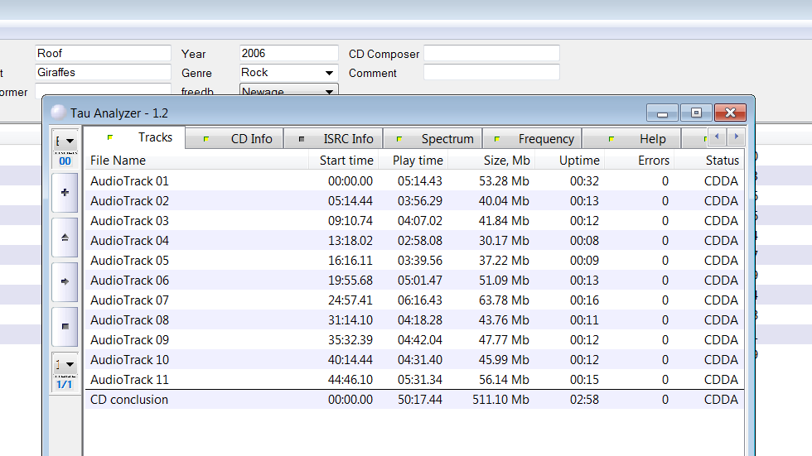This screenshot has width=812, height=456.
Task: Click the plus button in Tau Analyzer sidebar
Action: (65, 193)
